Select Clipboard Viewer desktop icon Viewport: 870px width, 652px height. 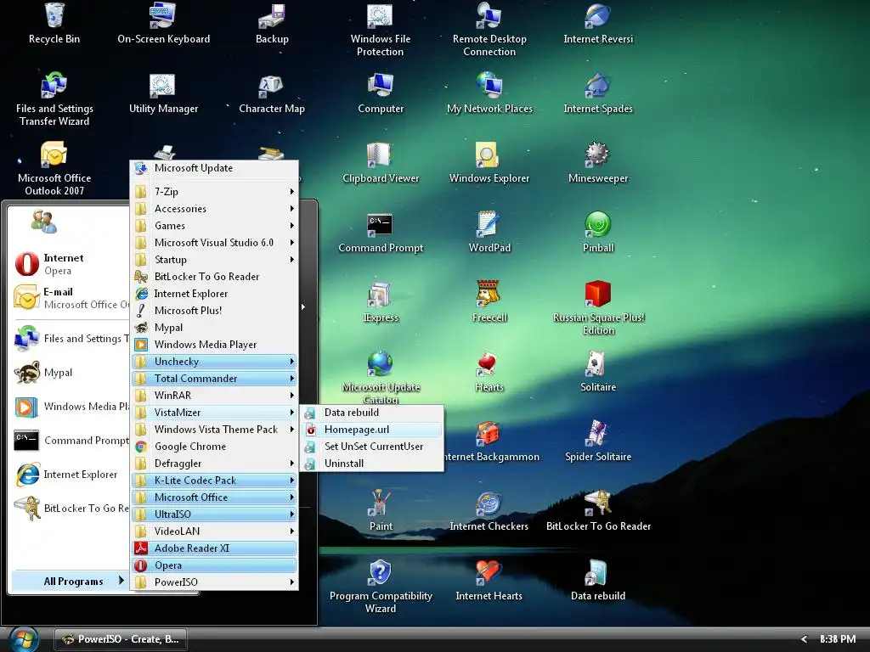(x=380, y=162)
